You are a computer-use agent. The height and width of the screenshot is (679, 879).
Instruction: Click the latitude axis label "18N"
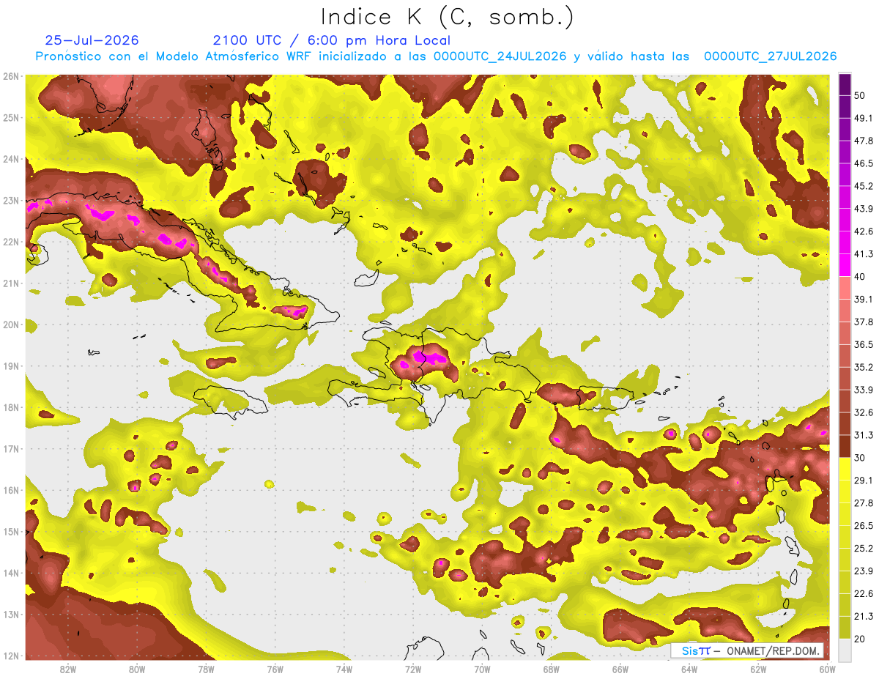[11, 407]
